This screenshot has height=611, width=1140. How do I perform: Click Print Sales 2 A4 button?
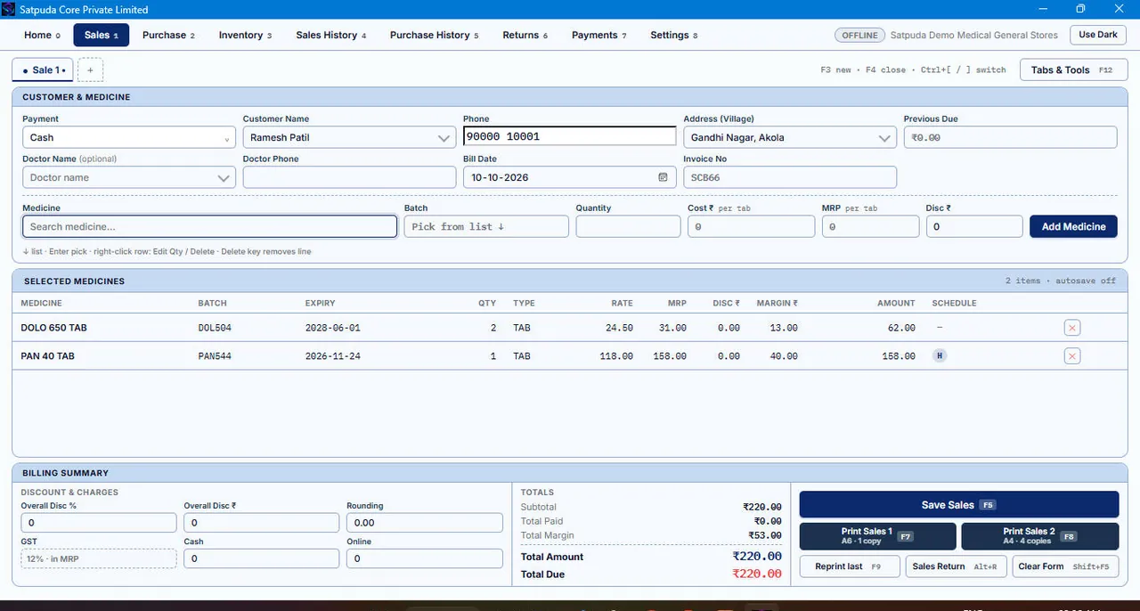[1039, 536]
